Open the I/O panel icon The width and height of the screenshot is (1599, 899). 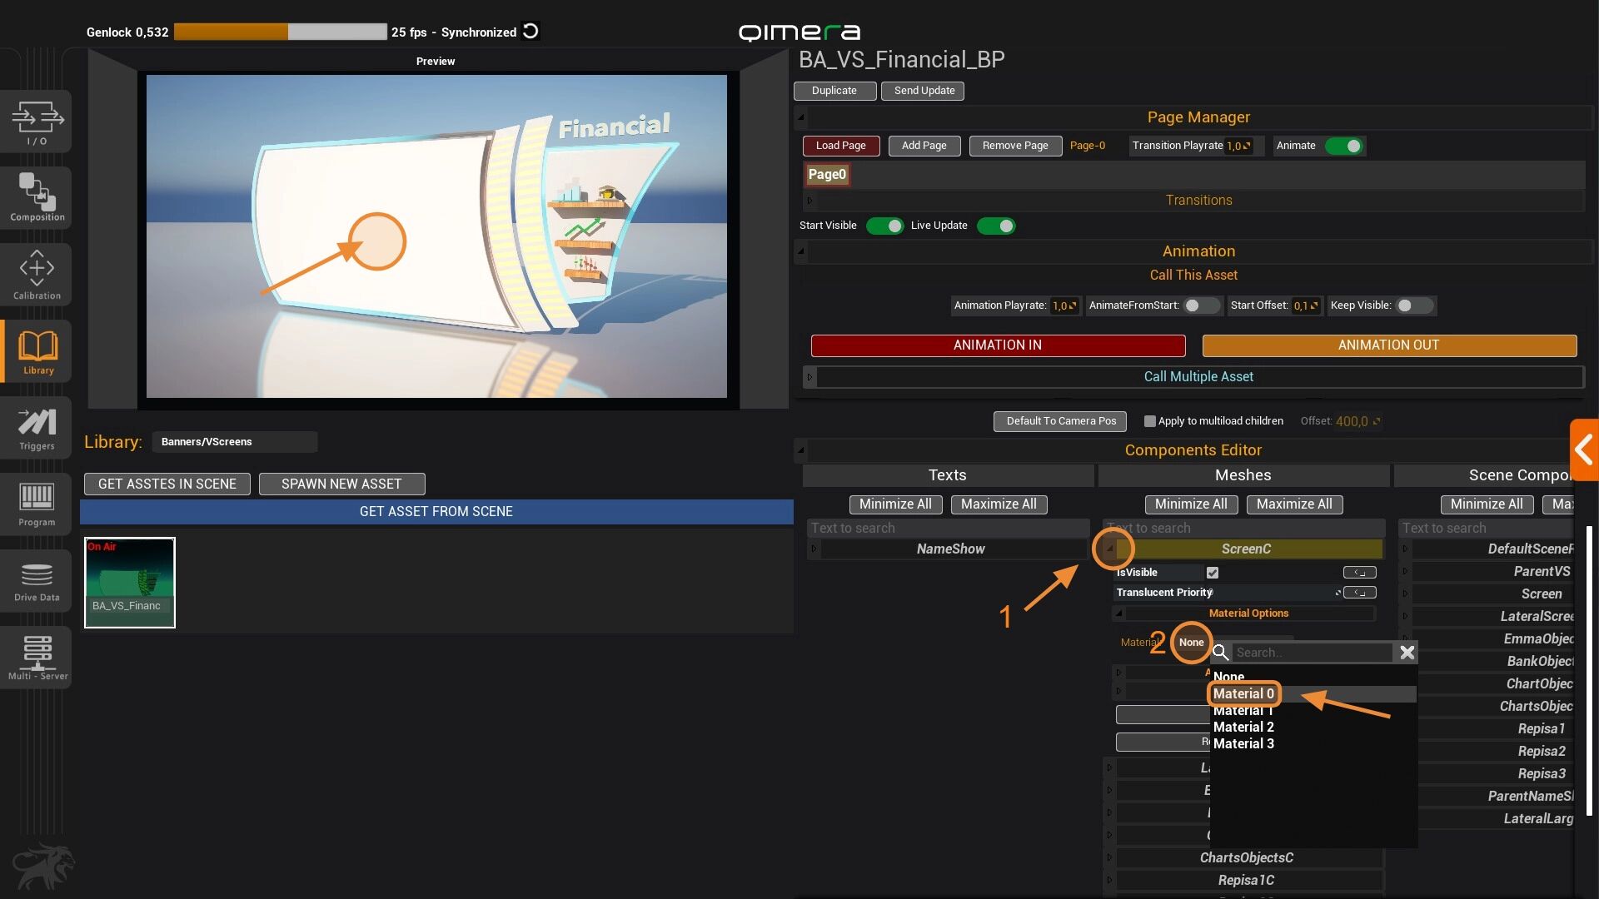37,122
